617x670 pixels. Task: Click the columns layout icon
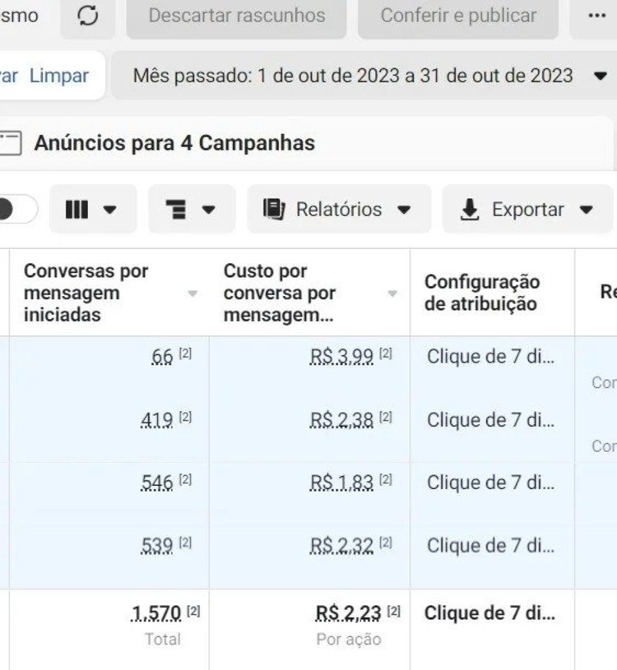(x=77, y=210)
